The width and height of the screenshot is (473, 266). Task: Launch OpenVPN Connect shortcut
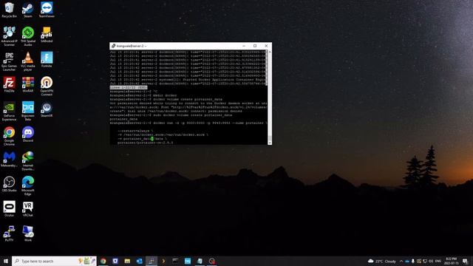(47, 86)
